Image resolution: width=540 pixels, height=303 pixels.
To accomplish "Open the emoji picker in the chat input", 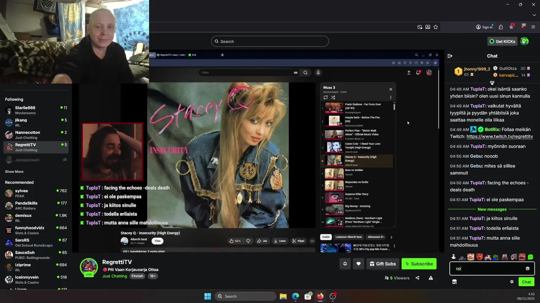I will pos(527,268).
